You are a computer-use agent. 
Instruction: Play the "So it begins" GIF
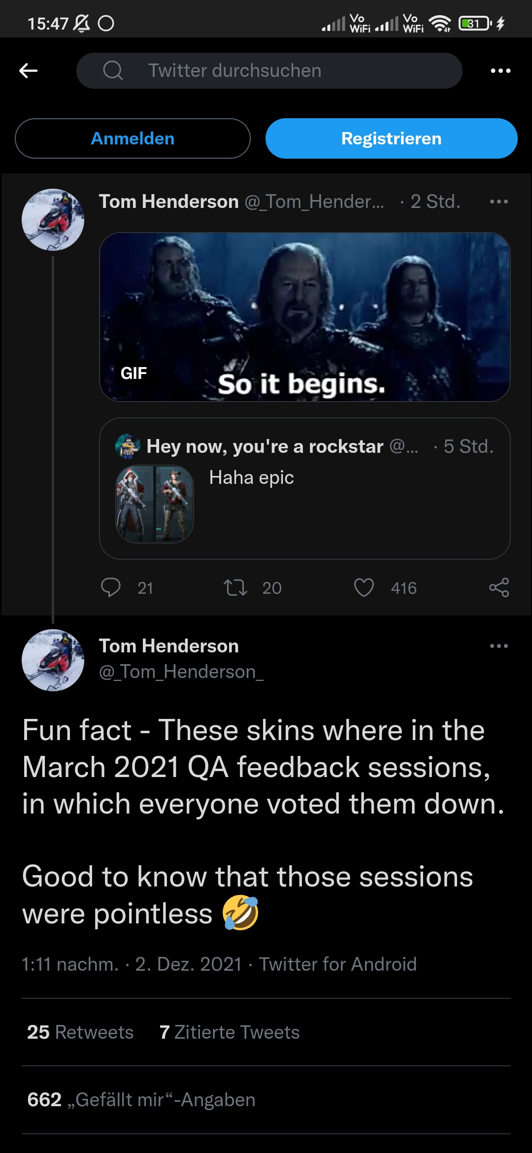(304, 317)
